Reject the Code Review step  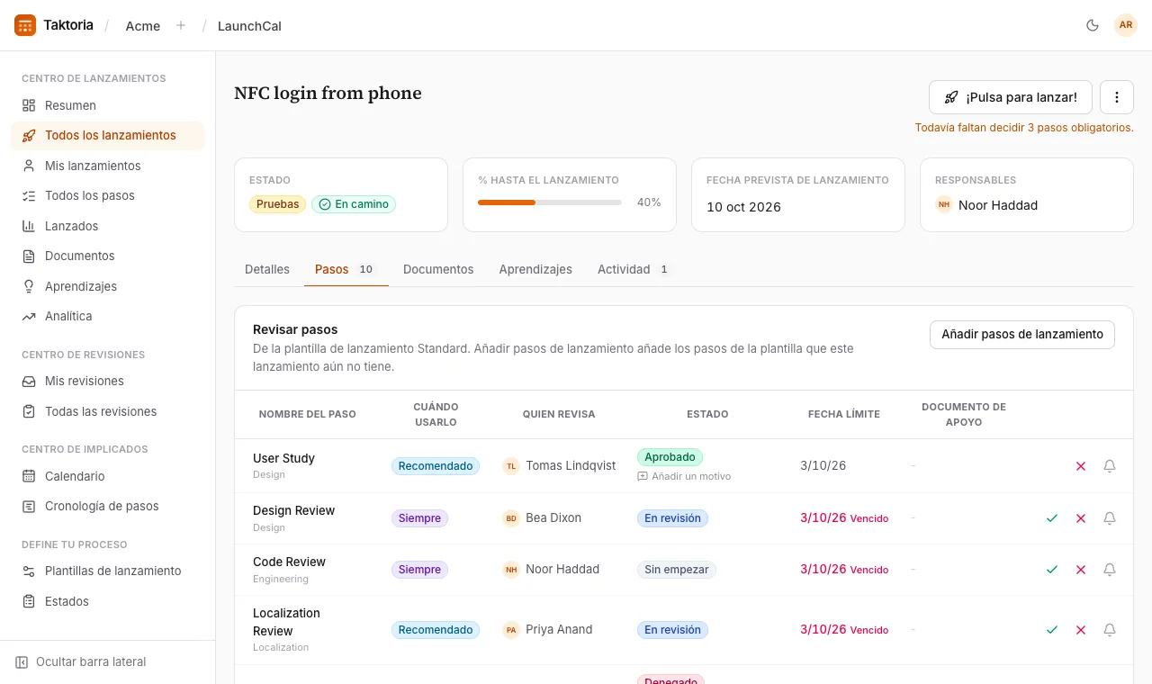(x=1081, y=570)
